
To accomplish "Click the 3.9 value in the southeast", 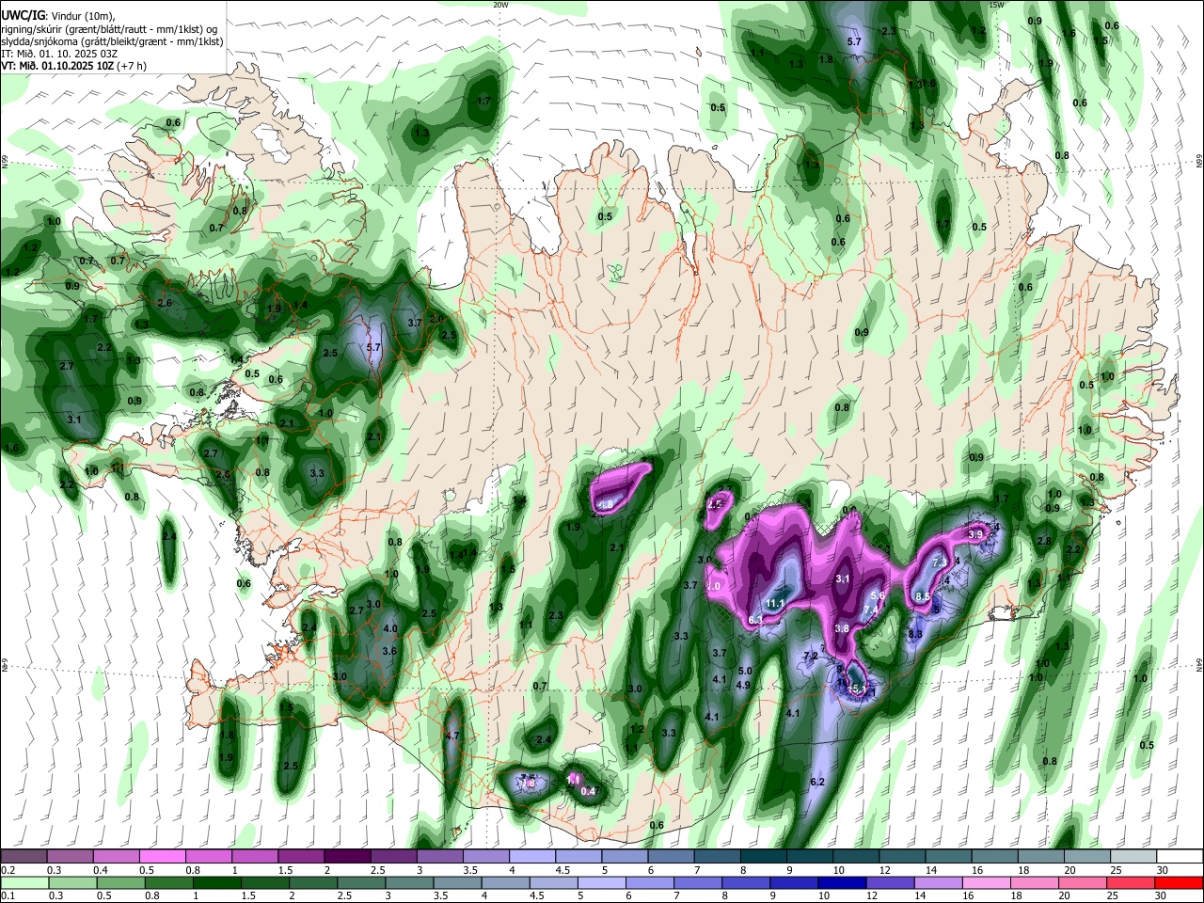I will coord(975,534).
